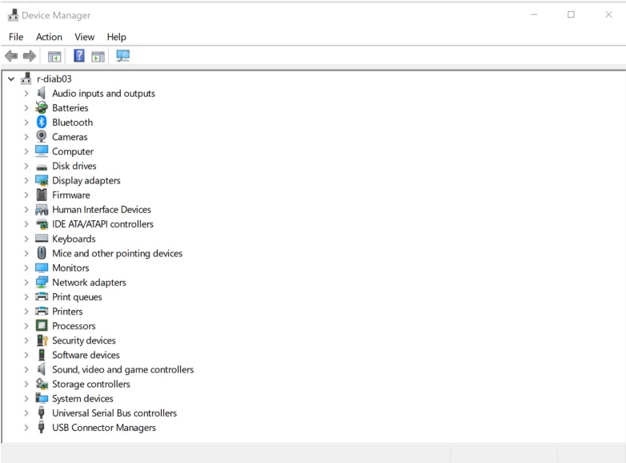
Task: Collapse the r-diab03 root node
Action: [x=11, y=79]
